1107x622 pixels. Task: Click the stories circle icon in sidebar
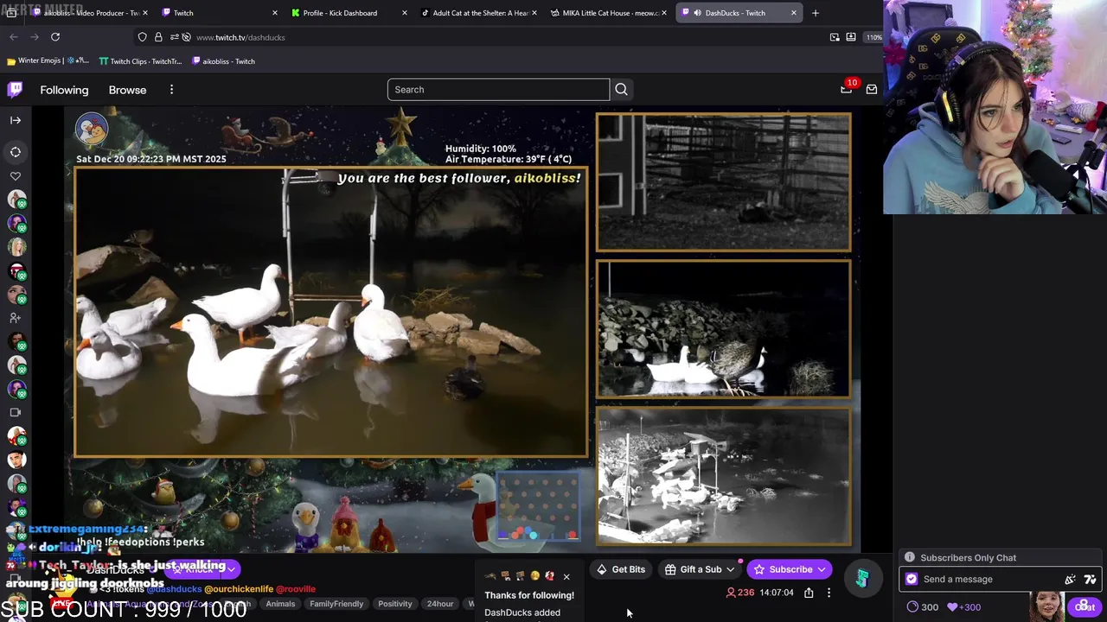16,152
